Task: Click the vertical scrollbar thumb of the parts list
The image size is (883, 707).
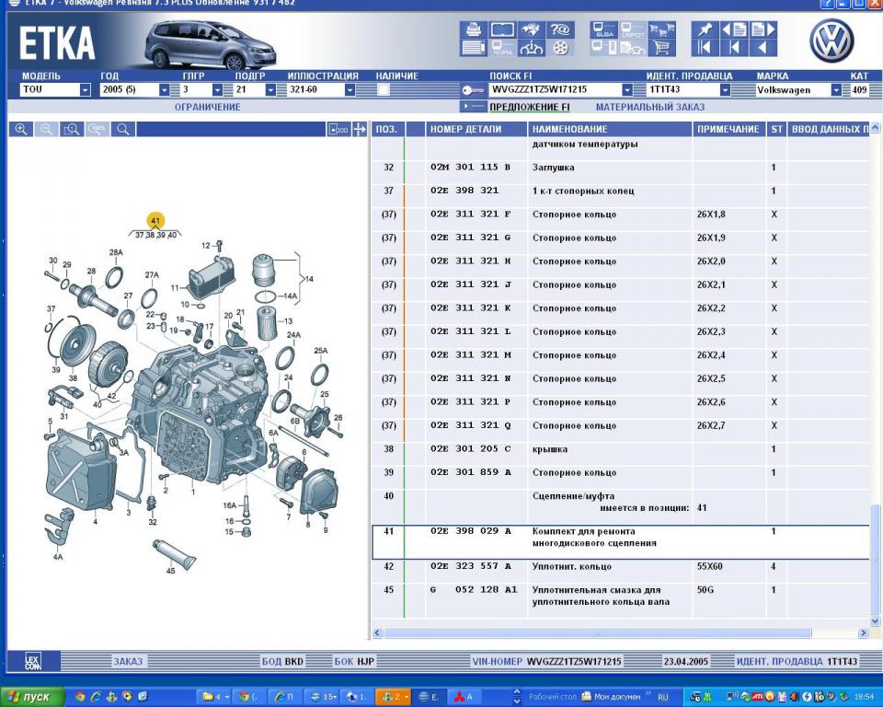Action: tap(875, 558)
